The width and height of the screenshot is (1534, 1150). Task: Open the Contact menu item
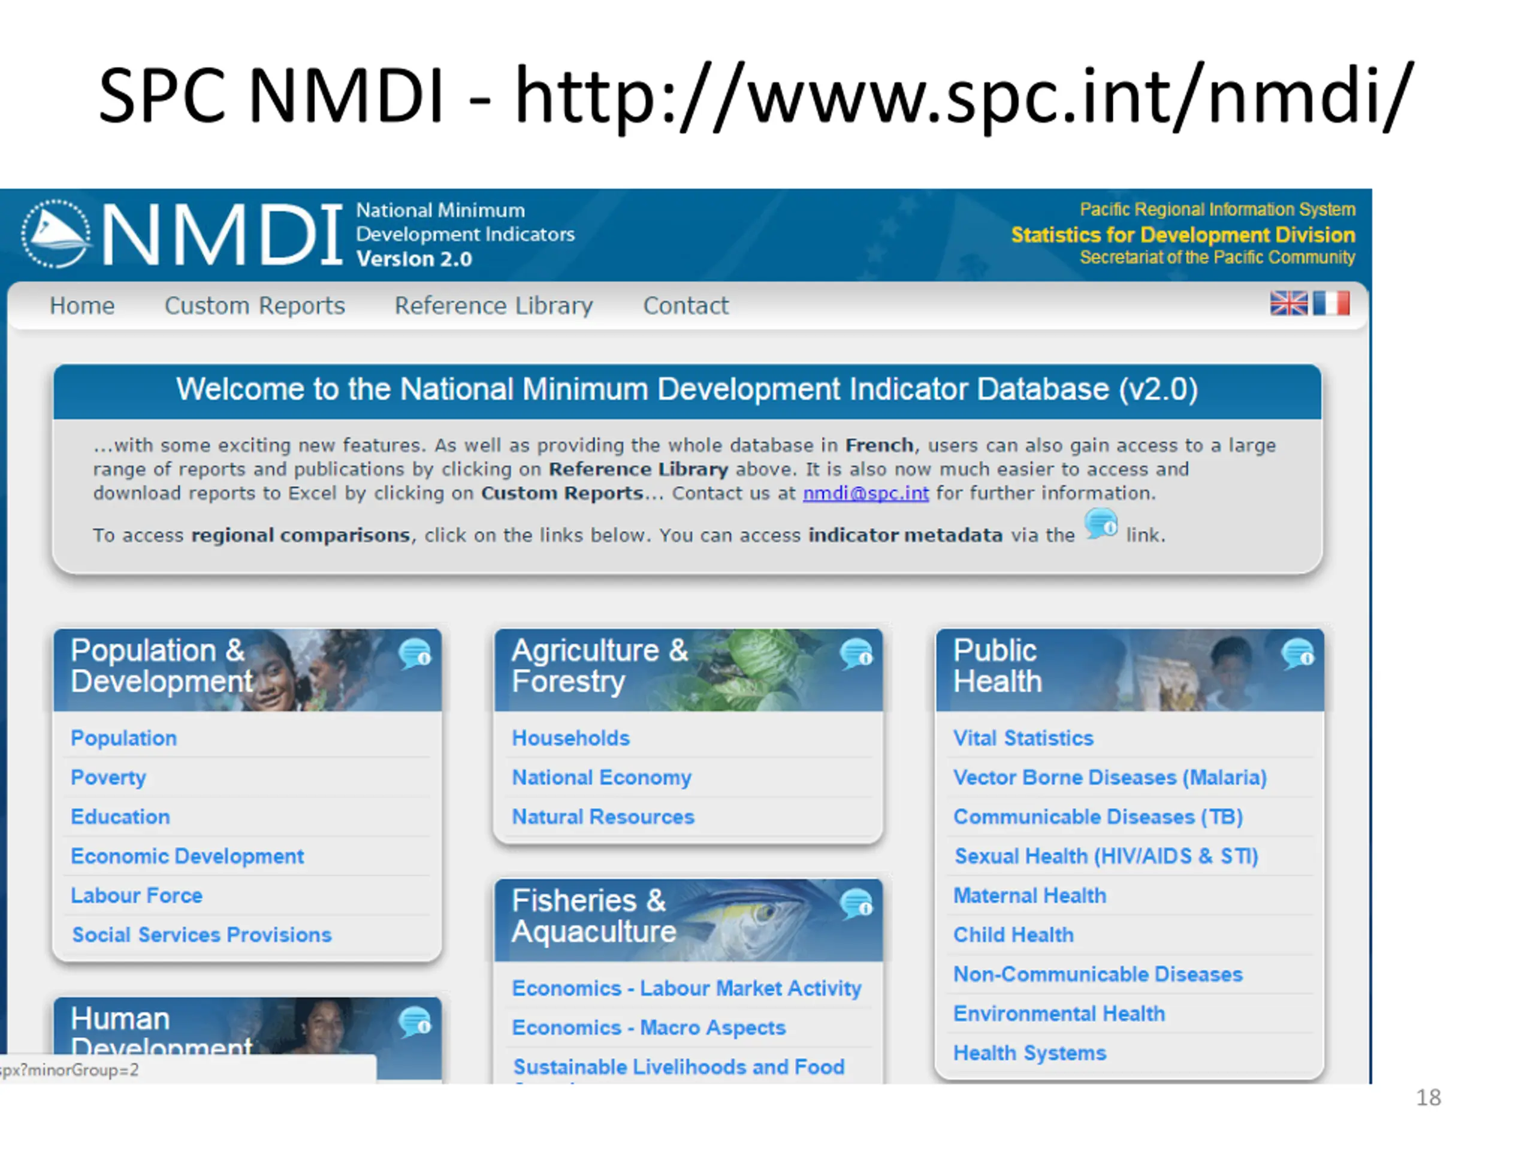[x=686, y=305]
